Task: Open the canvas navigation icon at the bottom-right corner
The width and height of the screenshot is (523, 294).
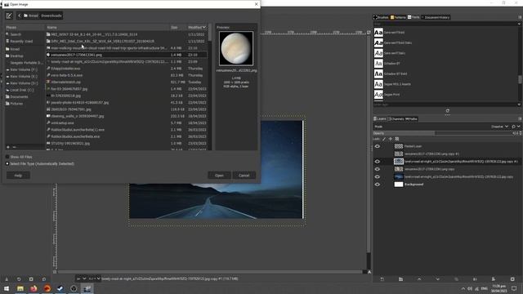Action: (x=369, y=272)
